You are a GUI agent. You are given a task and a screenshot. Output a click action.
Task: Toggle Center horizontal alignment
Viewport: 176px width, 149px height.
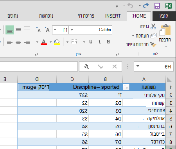coord(18,42)
